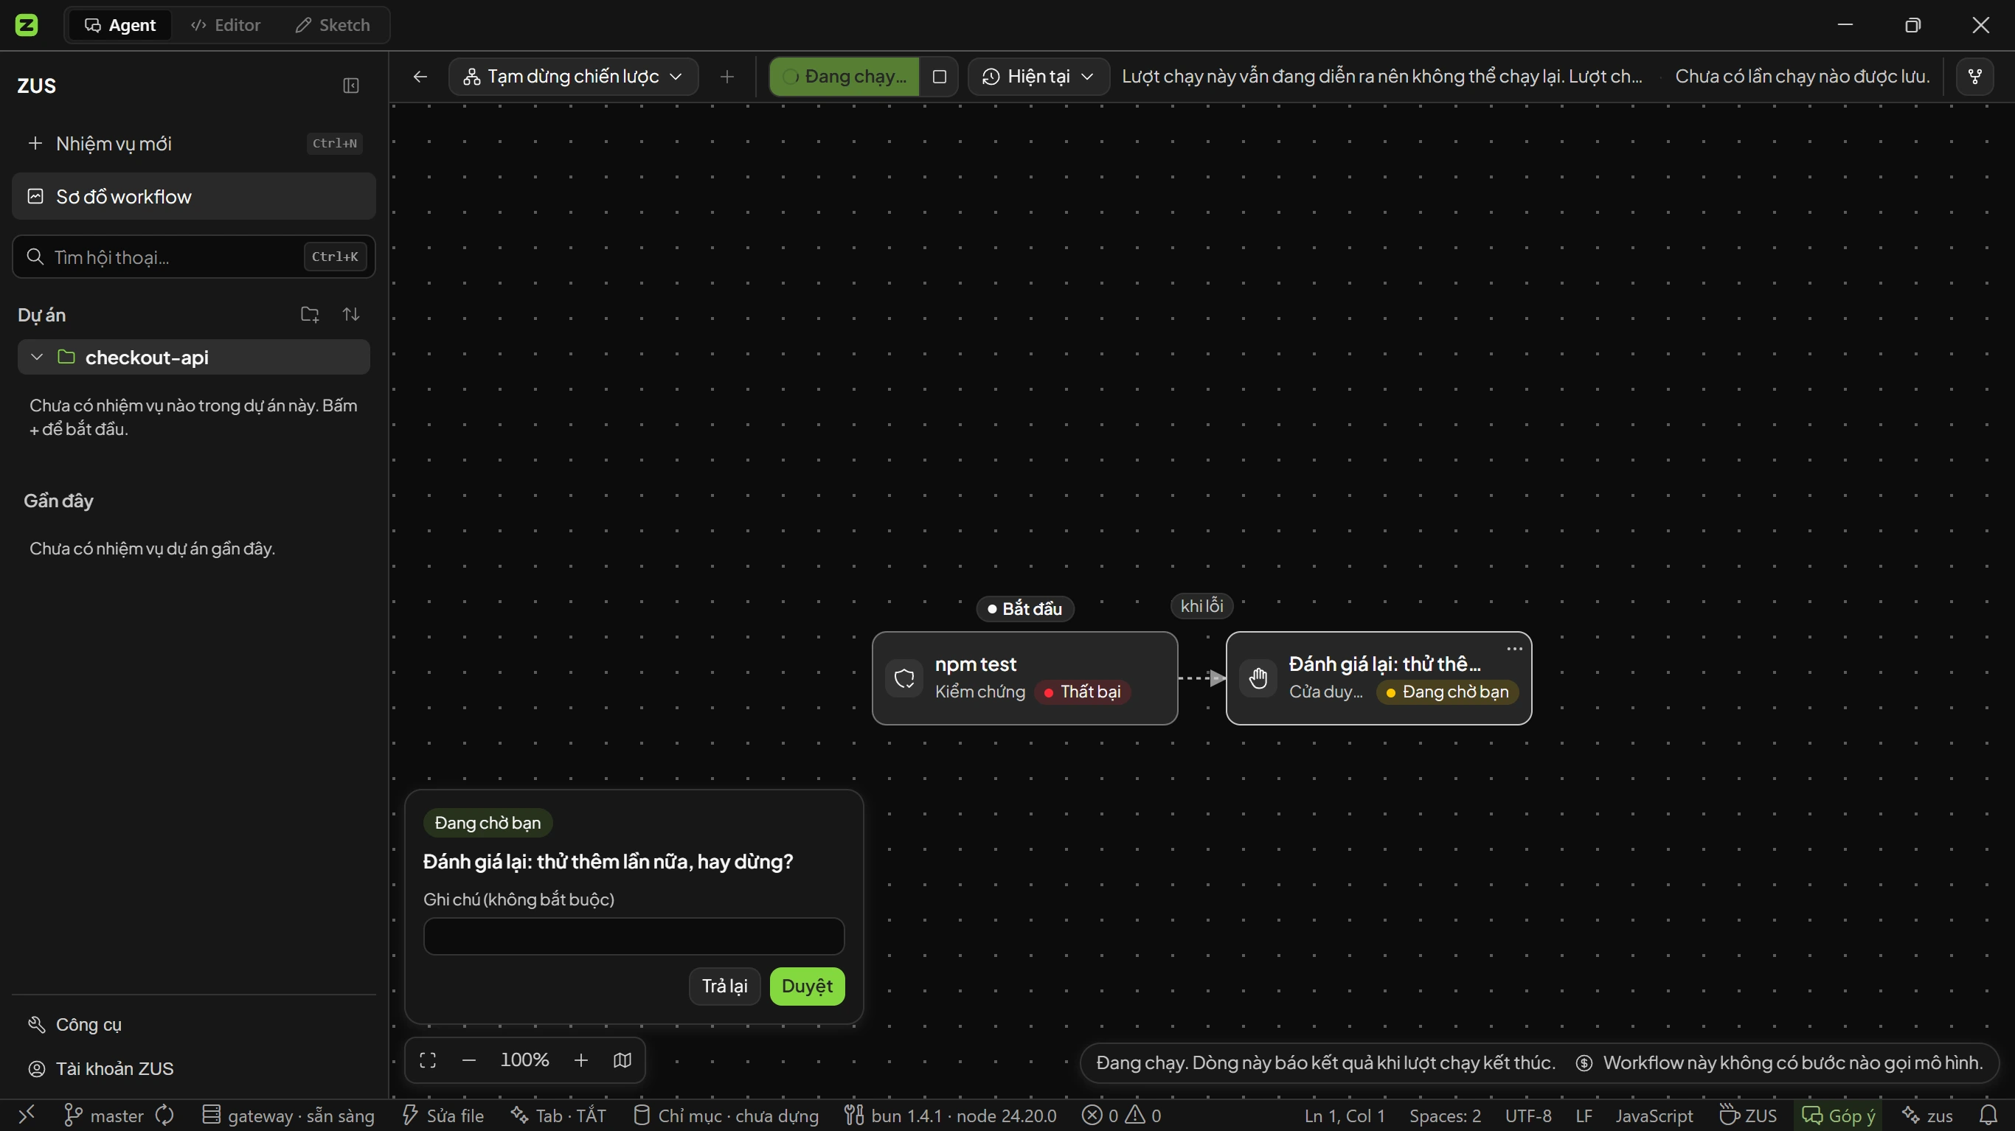
Task: Click the Trả lại reject button
Action: point(724,986)
